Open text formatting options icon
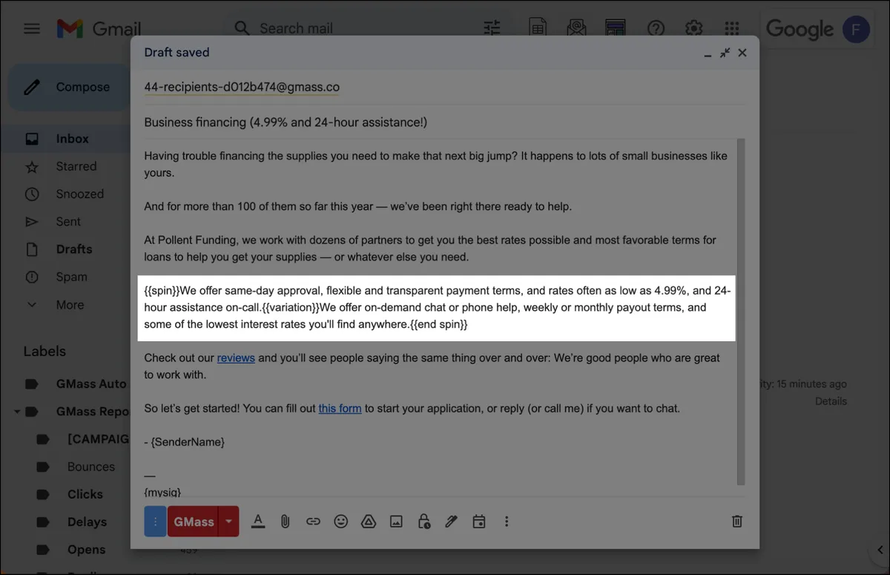Screen dimensions: 890x575 point(257,522)
